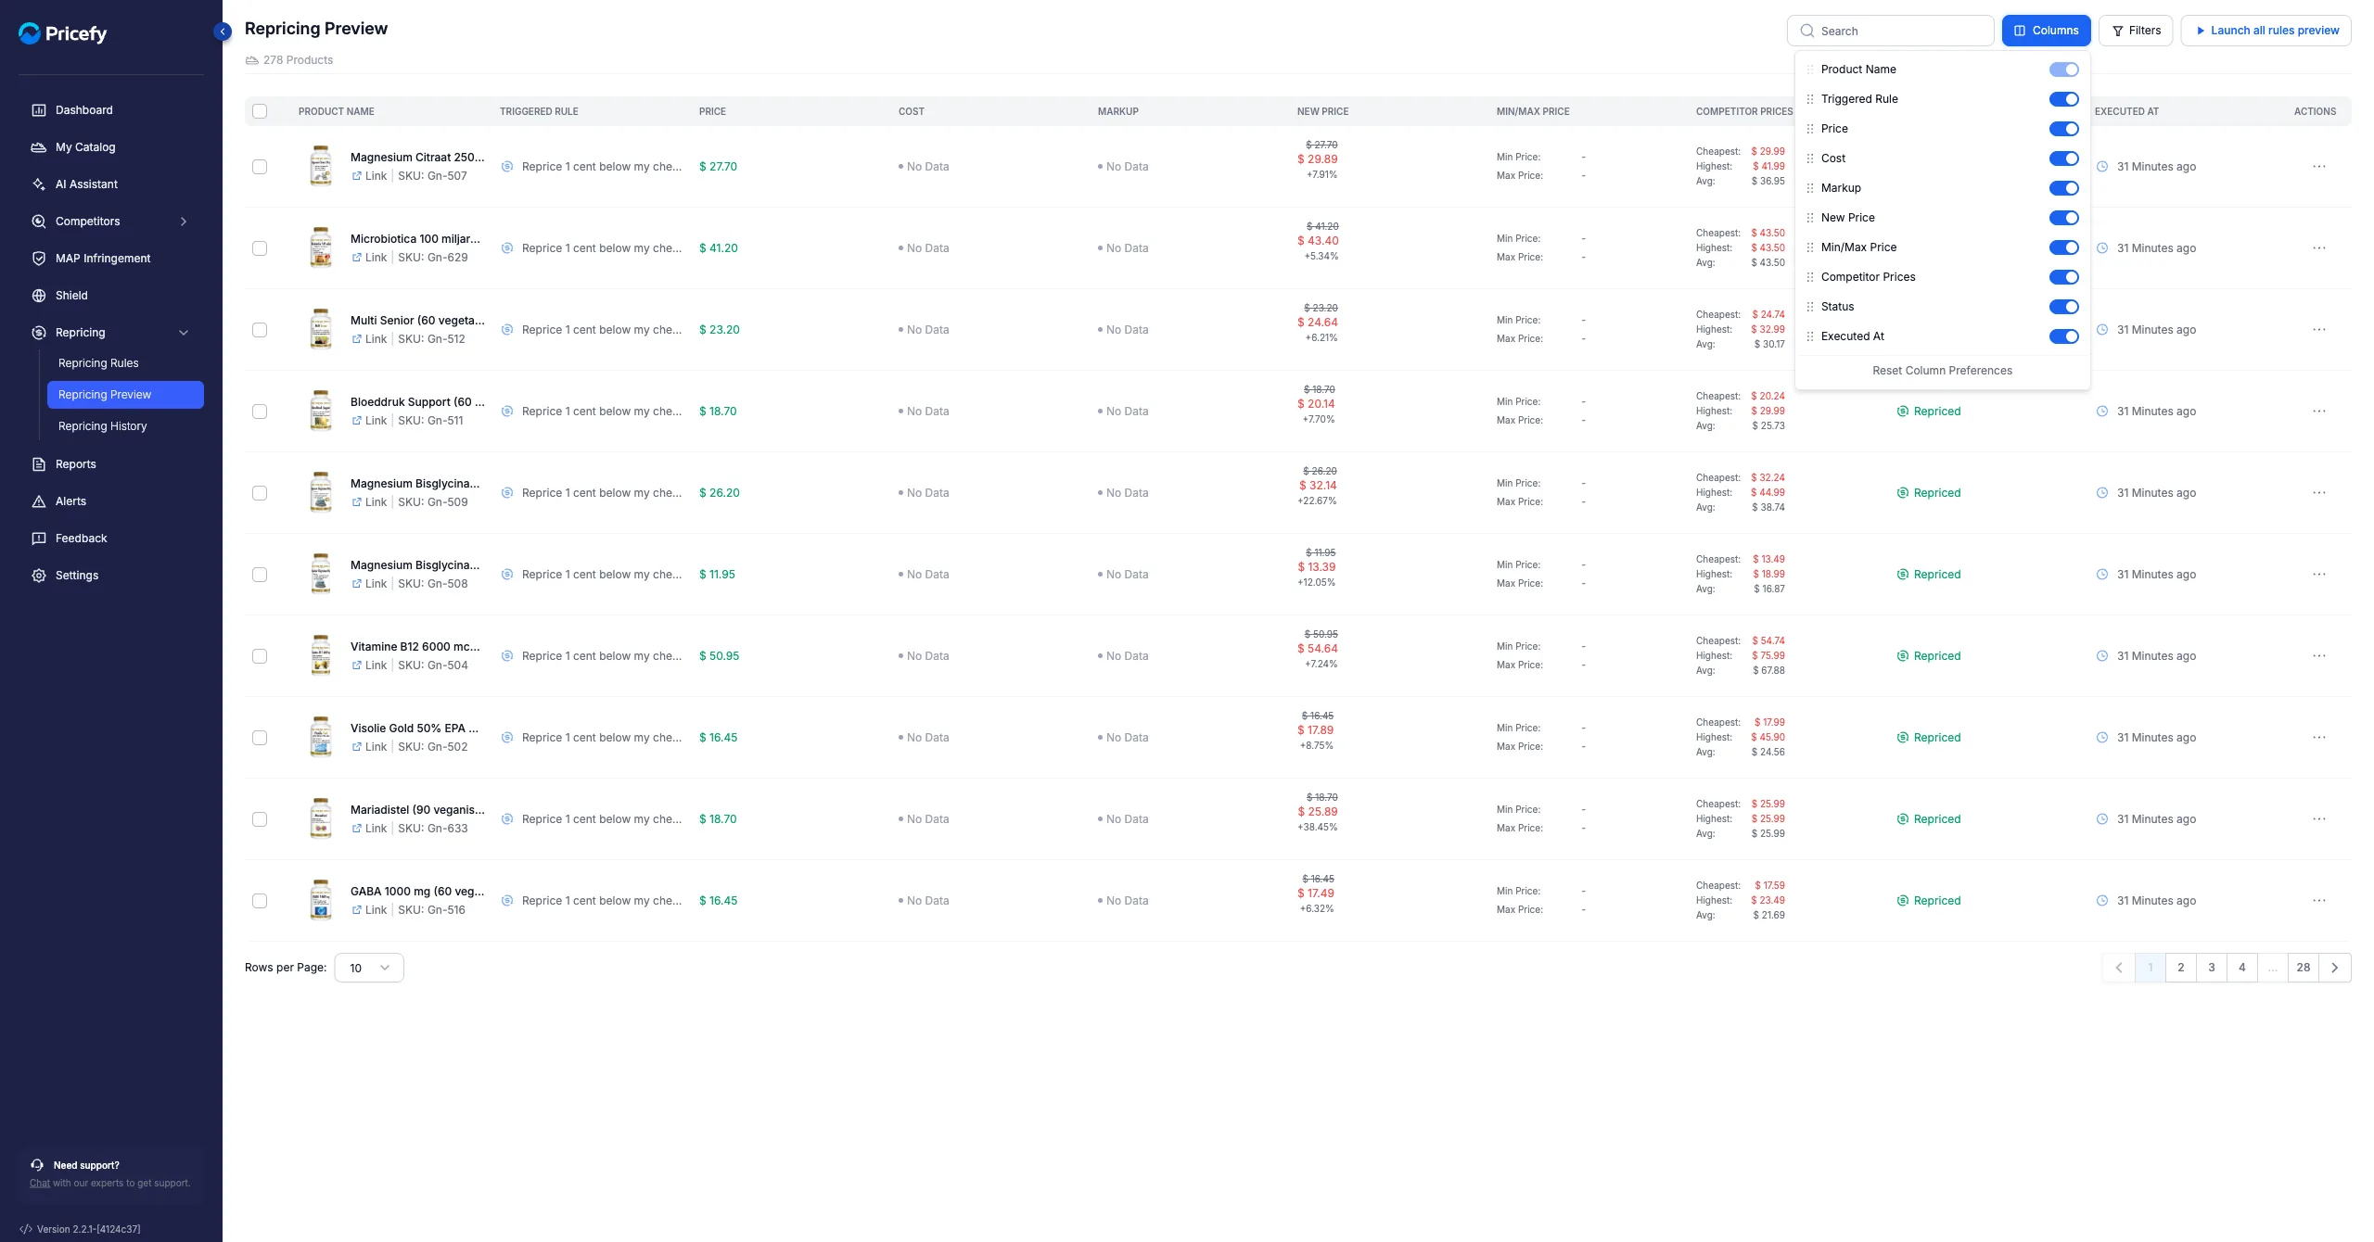Collapse the sidebar with the arrow button

(x=223, y=32)
